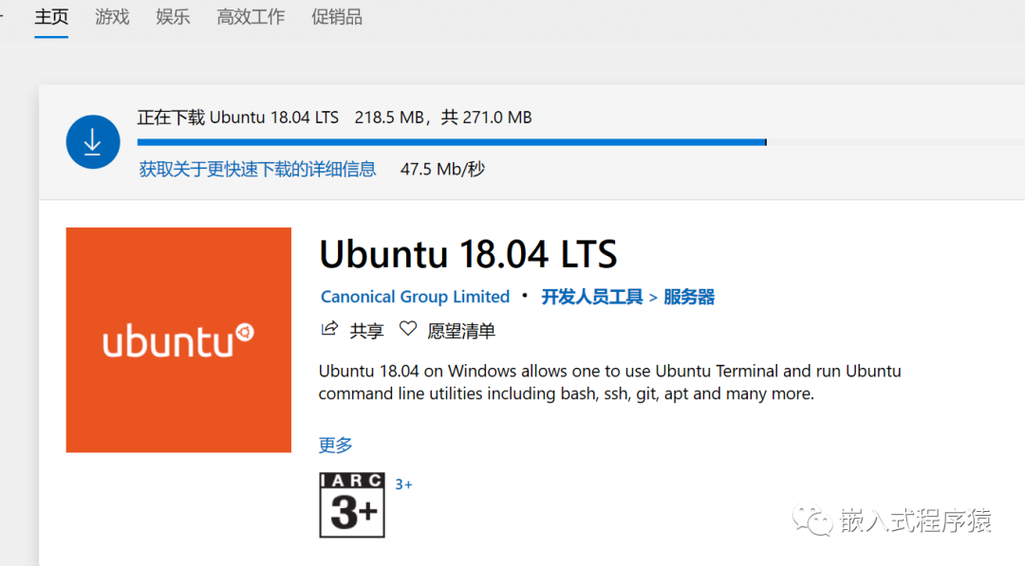Click the share arrow icon
This screenshot has width=1025, height=566.
coord(329,329)
